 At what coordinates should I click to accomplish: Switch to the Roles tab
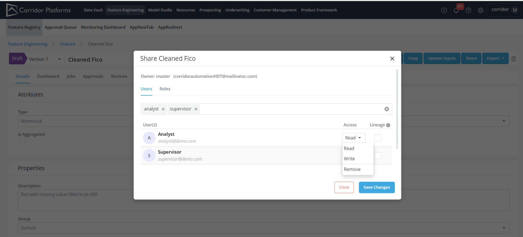165,89
